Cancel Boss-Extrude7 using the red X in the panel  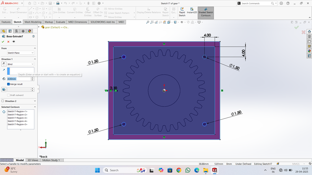pyautogui.click(x=8, y=42)
